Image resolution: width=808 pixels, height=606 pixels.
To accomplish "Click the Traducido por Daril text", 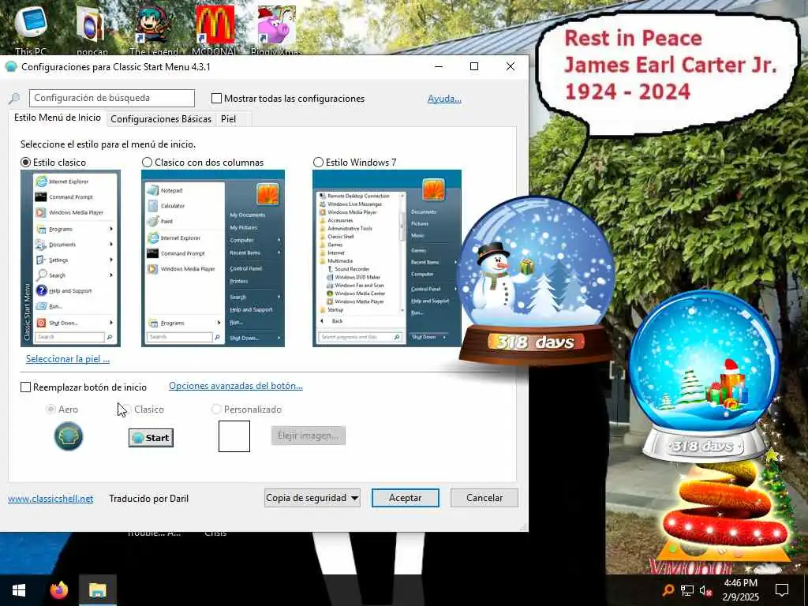I will pos(149,499).
